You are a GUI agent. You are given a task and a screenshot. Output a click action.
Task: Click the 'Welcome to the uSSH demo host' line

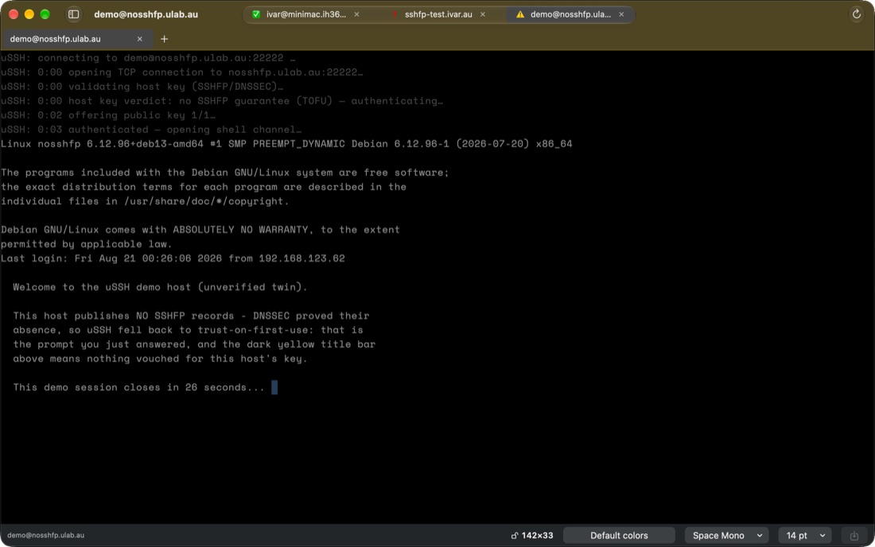click(x=160, y=287)
